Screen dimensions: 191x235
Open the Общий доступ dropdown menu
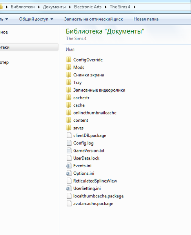(36, 19)
